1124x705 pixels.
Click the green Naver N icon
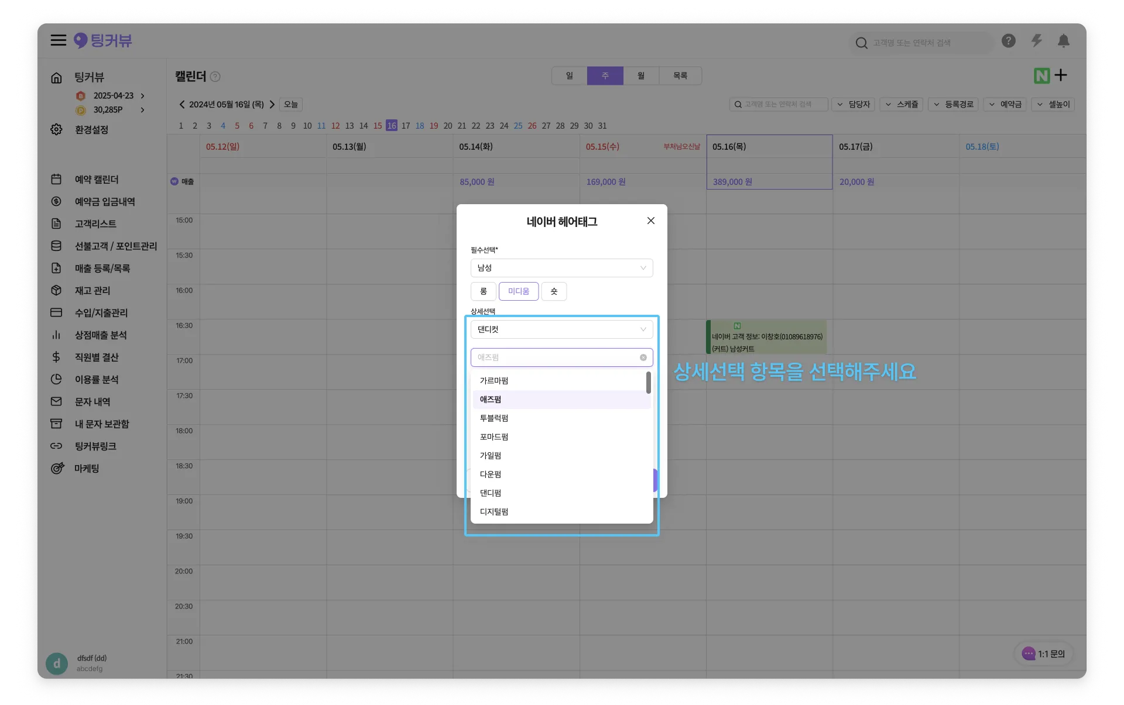(x=1041, y=75)
